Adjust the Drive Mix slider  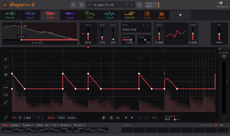[x=219, y=34]
